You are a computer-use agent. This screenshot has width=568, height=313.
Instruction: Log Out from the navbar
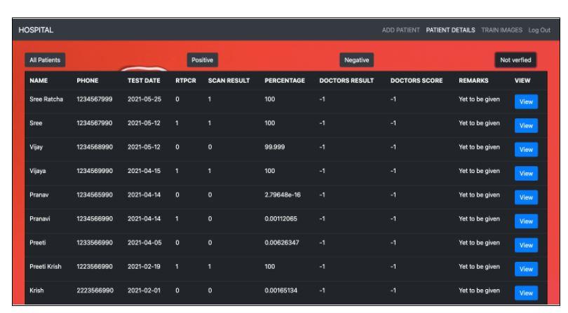539,30
